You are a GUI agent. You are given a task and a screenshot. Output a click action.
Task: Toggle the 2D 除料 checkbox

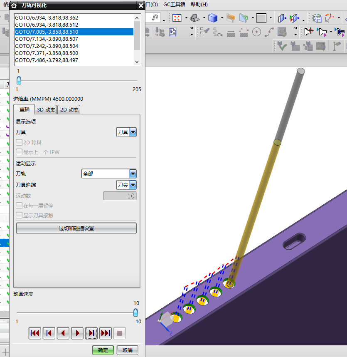click(x=19, y=142)
